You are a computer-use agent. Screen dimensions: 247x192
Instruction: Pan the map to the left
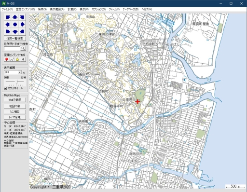click(x=8, y=24)
